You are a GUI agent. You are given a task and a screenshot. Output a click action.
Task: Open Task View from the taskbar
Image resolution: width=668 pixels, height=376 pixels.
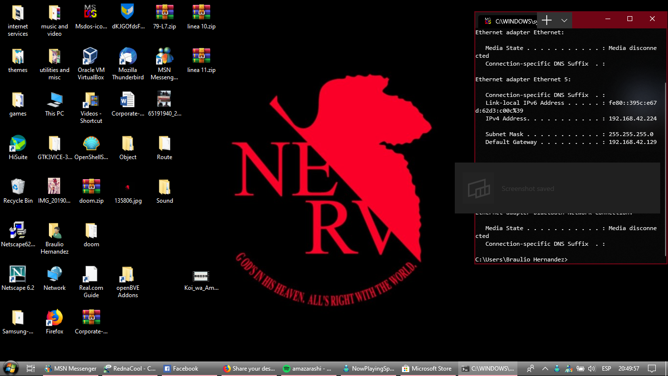(30, 369)
